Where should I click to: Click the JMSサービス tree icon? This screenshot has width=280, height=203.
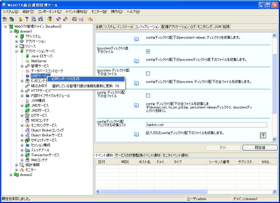(27, 106)
